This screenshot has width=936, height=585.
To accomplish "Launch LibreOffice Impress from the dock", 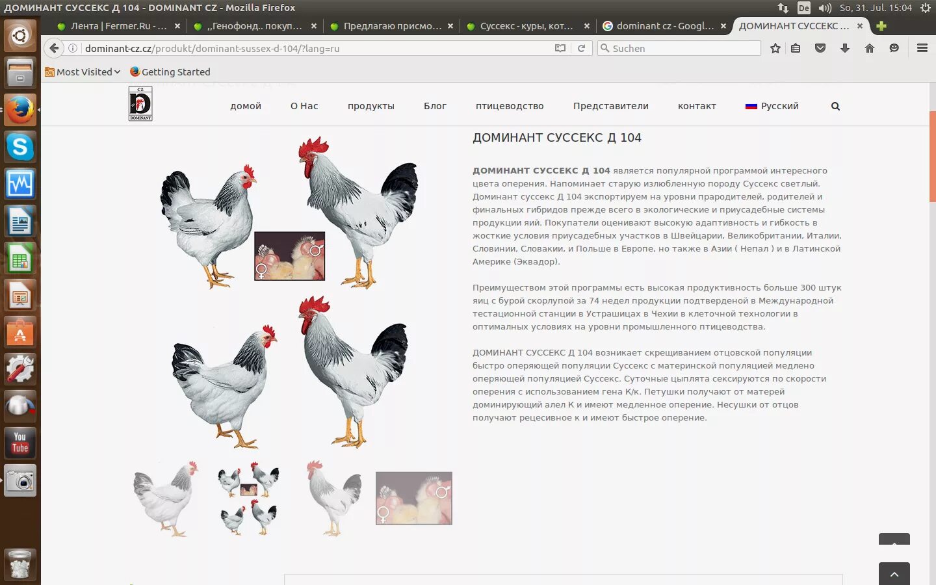I will (x=20, y=296).
